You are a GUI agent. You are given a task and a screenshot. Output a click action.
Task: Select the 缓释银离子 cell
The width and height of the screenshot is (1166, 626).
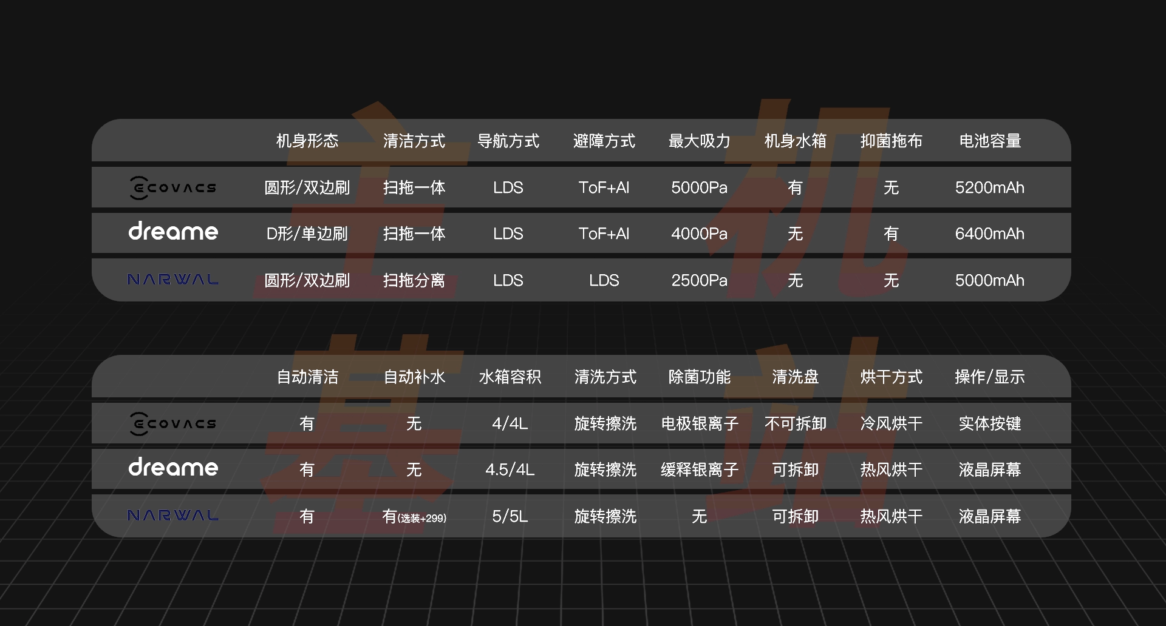click(x=700, y=470)
